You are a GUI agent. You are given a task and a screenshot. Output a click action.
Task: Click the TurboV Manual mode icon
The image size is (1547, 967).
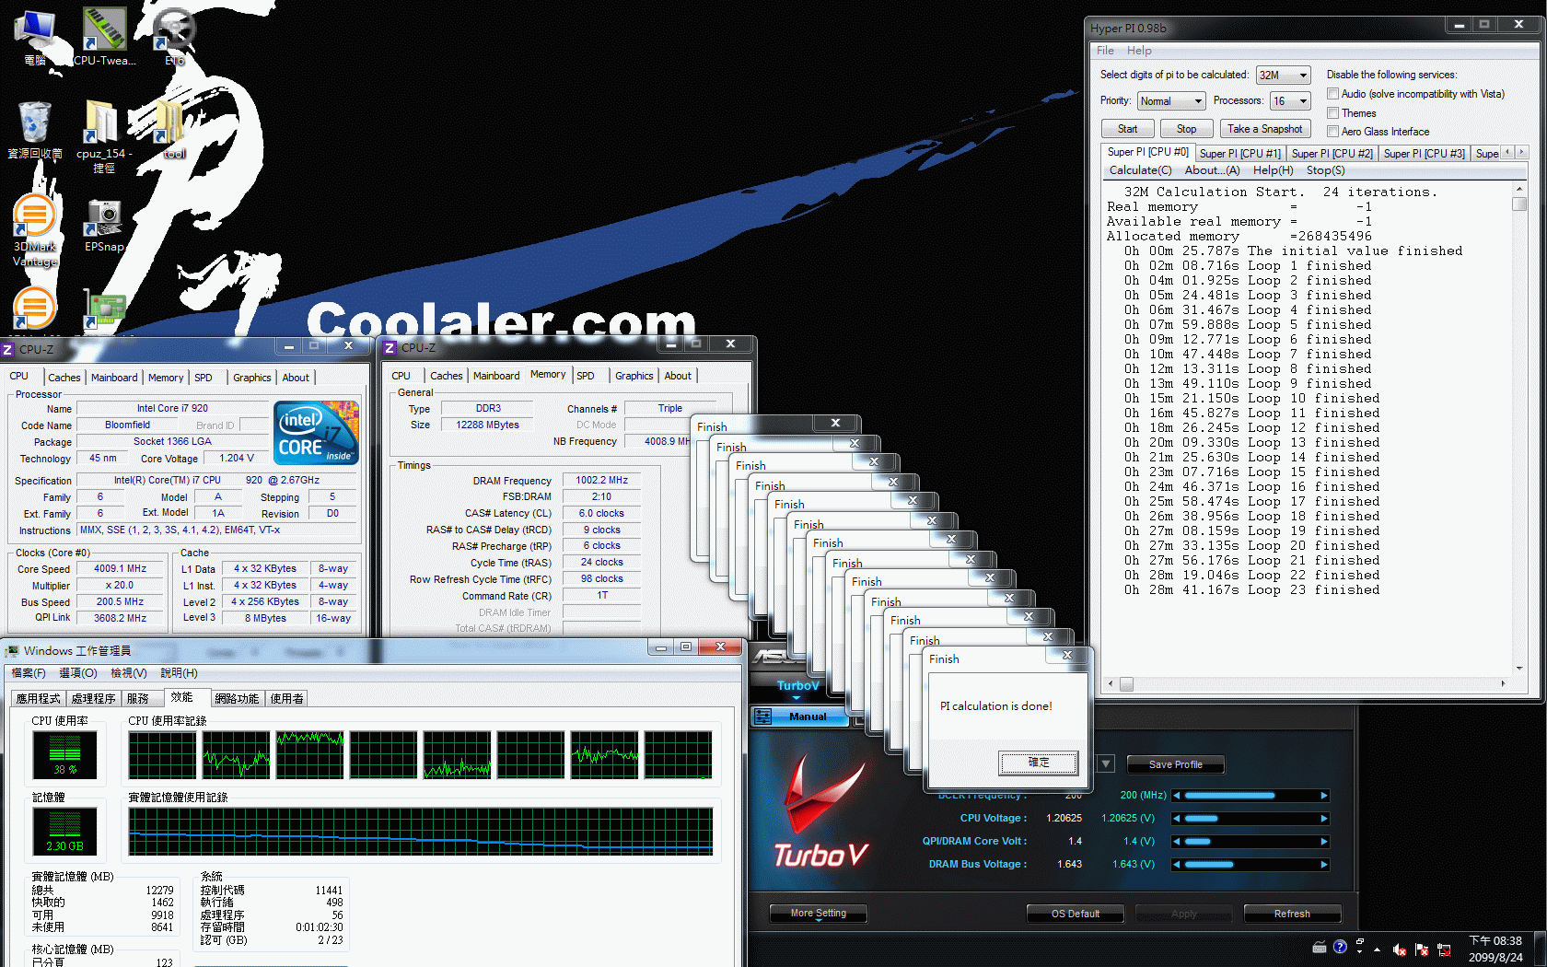[x=763, y=717]
